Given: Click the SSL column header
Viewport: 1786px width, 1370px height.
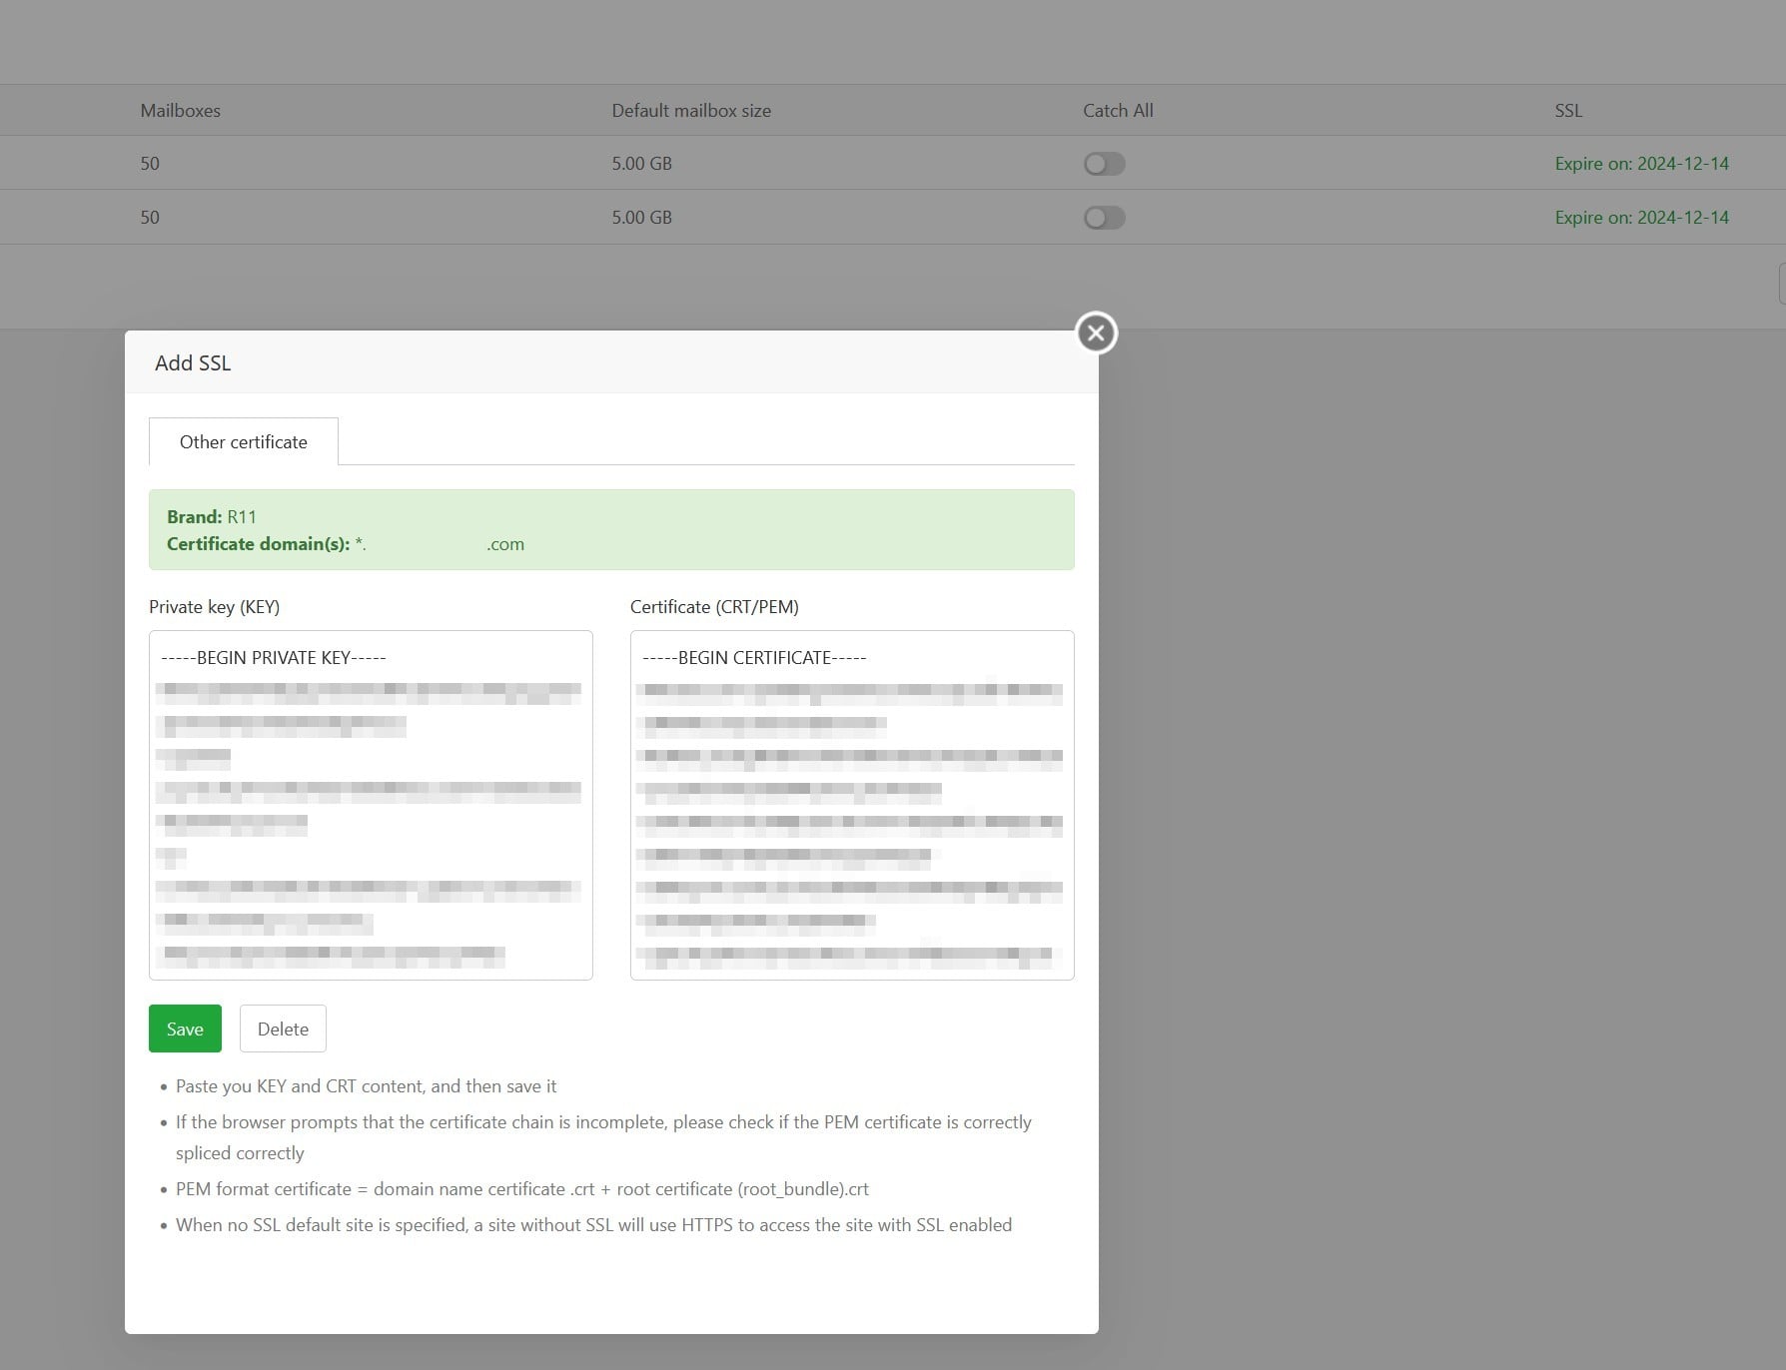Looking at the screenshot, I should tap(1568, 111).
